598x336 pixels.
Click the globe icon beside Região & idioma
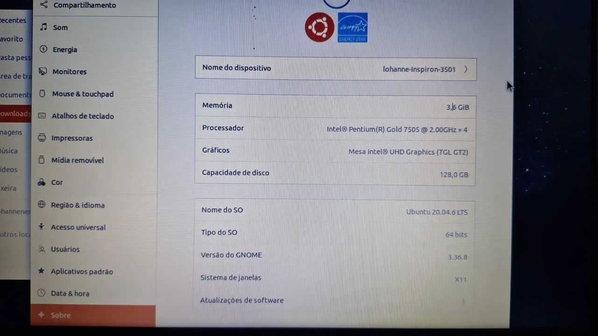pyautogui.click(x=42, y=204)
